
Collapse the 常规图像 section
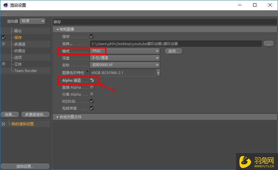pos(58,30)
